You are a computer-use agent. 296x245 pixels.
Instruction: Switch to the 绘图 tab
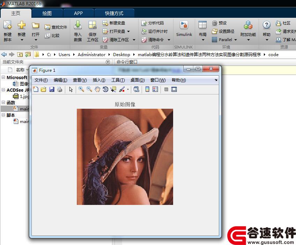[x=47, y=13]
